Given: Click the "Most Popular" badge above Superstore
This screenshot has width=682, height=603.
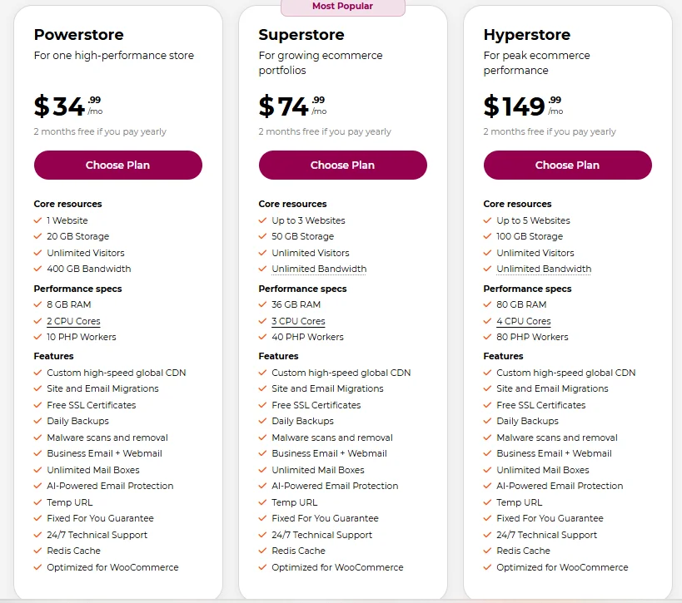Looking at the screenshot, I should [342, 7].
